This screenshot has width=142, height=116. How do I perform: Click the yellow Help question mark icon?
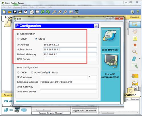138,12
